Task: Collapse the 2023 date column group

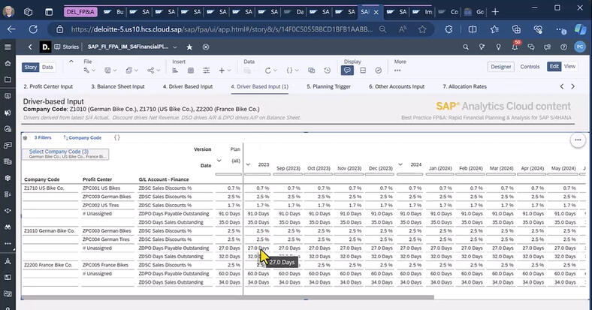Action: coord(248,164)
